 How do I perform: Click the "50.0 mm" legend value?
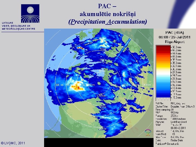coord(177,47)
